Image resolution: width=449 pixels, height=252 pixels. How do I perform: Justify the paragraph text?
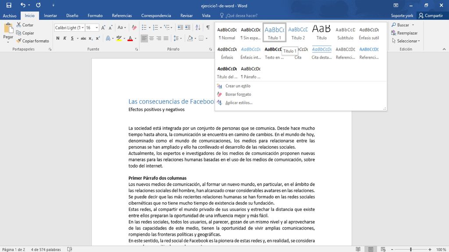[x=166, y=38]
